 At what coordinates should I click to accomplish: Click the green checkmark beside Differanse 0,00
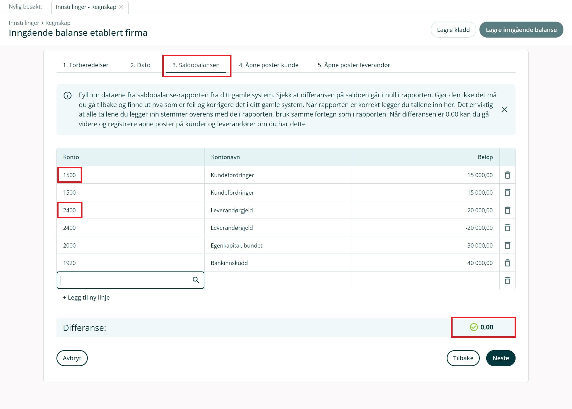(474, 327)
